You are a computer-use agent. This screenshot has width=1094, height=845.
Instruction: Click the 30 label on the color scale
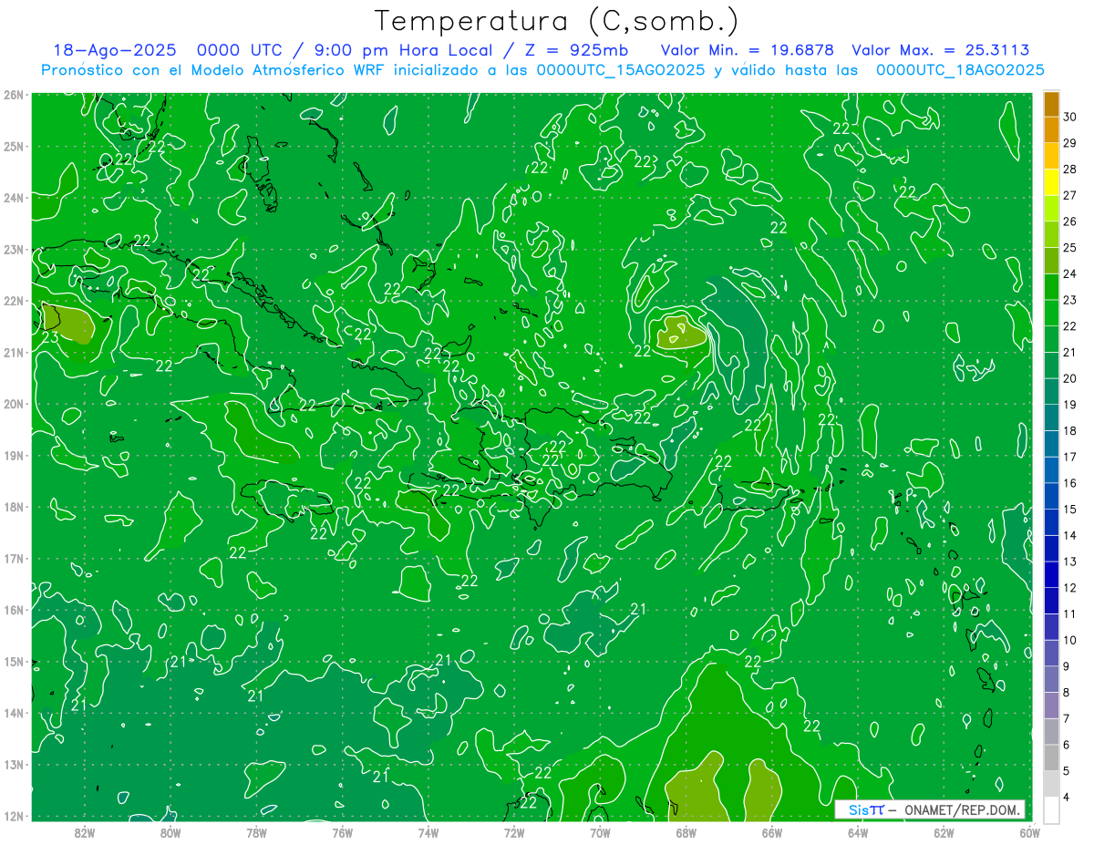1069,117
